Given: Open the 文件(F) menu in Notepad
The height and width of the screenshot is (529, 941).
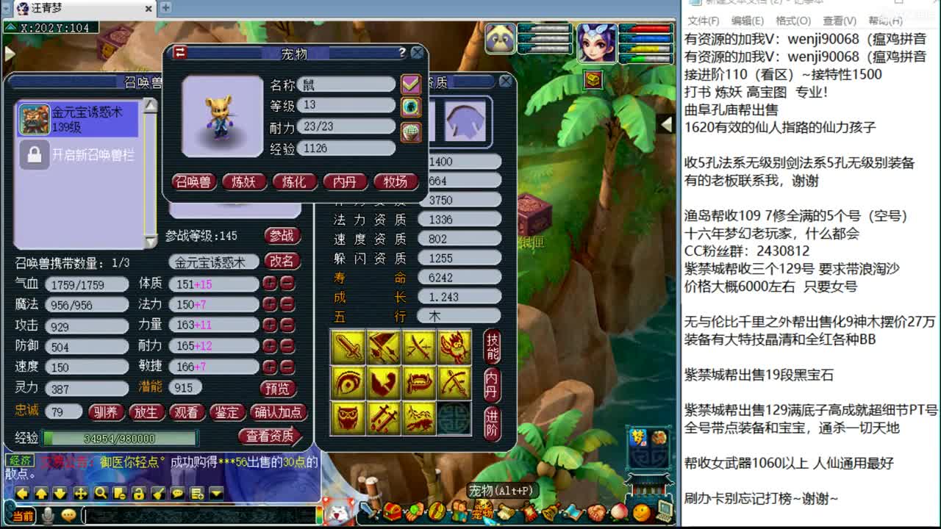Looking at the screenshot, I should pyautogui.click(x=704, y=21).
